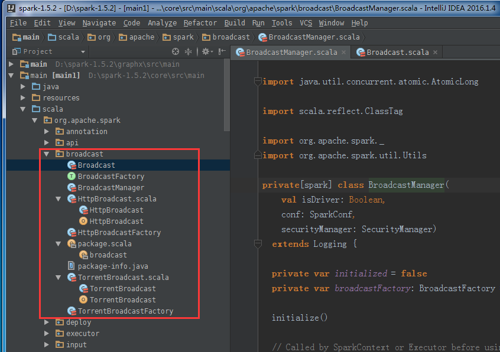This screenshot has width=500, height=352.
Task: Click the TorrentBroadcast object icon
Action: [83, 300]
